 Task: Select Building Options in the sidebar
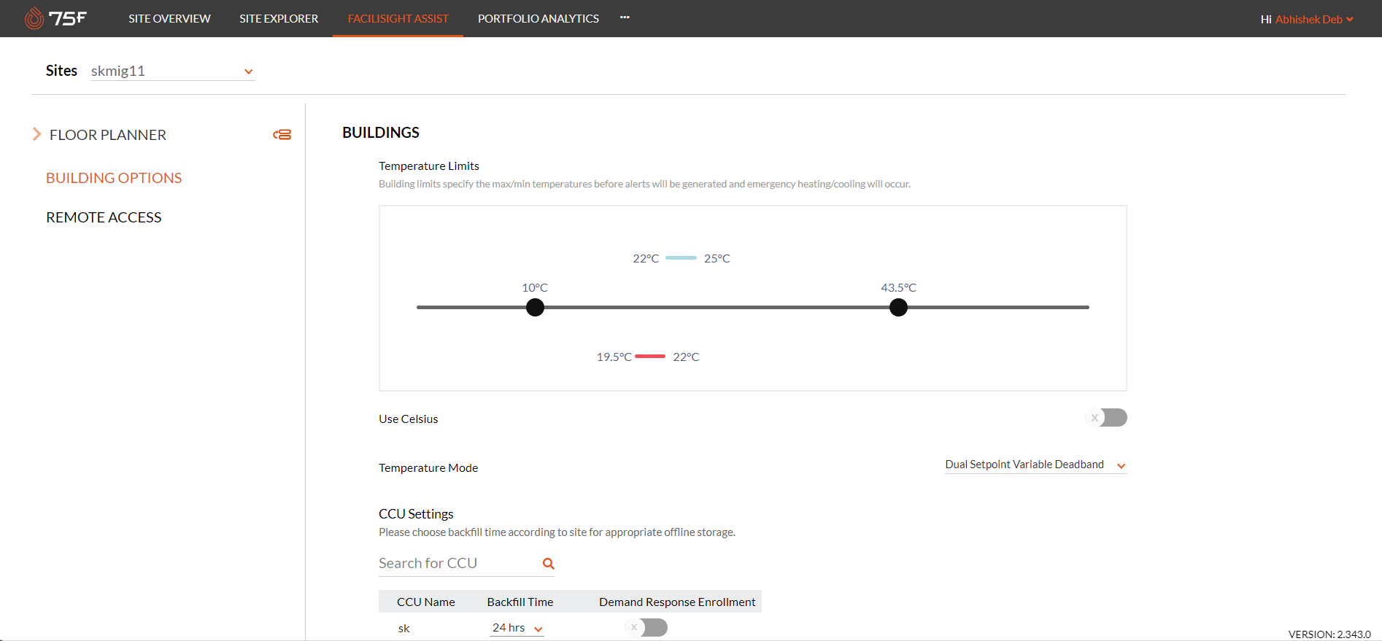pyautogui.click(x=114, y=178)
